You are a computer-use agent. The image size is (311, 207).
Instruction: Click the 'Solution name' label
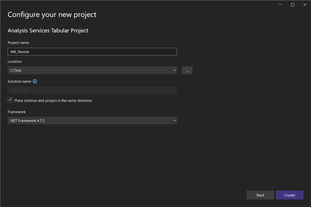coord(19,81)
